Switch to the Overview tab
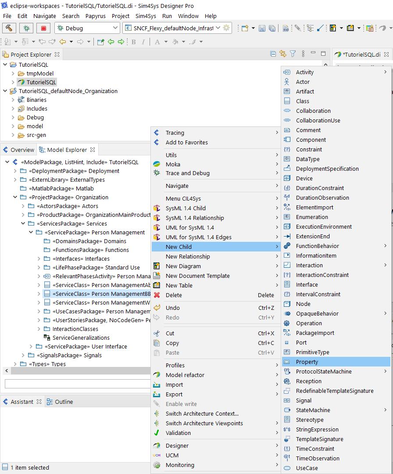The width and height of the screenshot is (393, 474). tap(19, 150)
